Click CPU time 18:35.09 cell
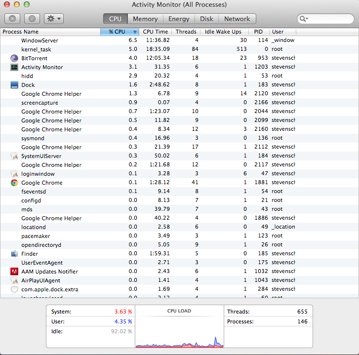 click(158, 49)
